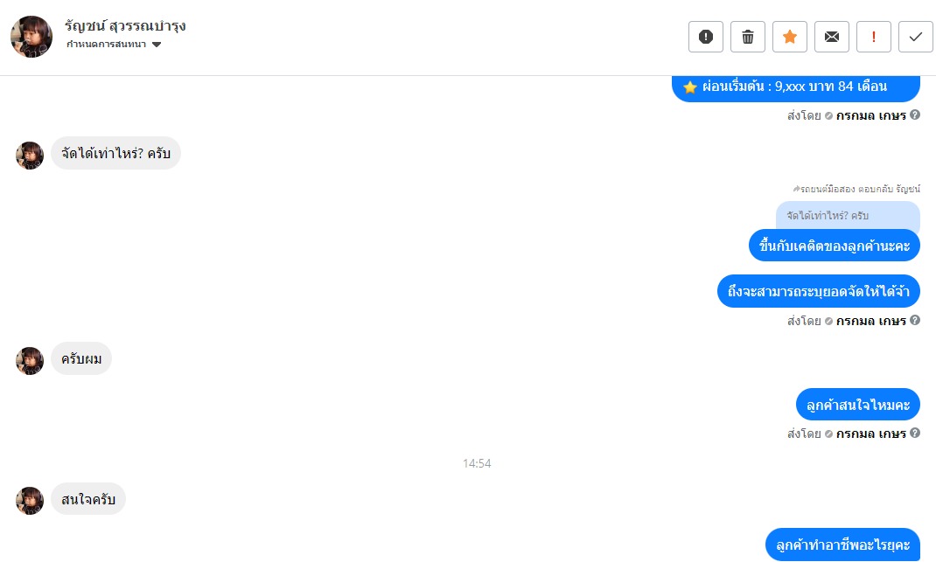The width and height of the screenshot is (936, 562).
Task: Flag conversation with red exclamation icon
Action: coord(873,37)
